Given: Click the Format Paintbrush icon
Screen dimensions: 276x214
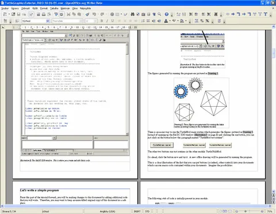Looking at the screenshot, I should coord(87,14).
